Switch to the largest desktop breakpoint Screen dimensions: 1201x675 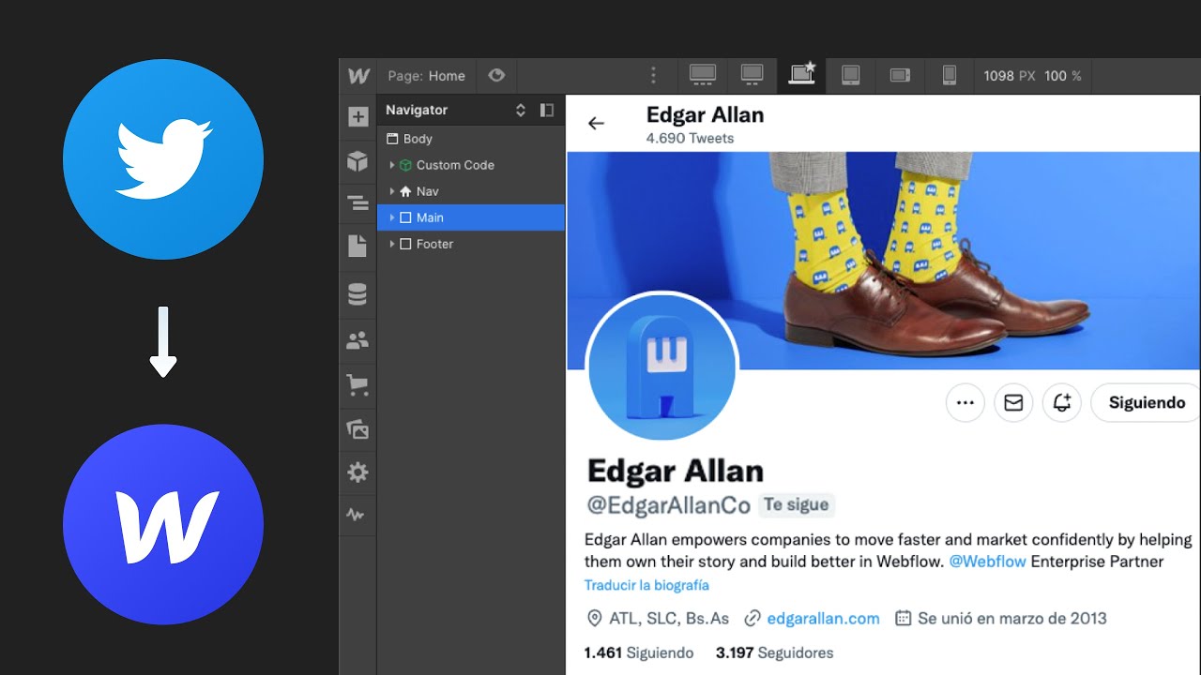(703, 75)
